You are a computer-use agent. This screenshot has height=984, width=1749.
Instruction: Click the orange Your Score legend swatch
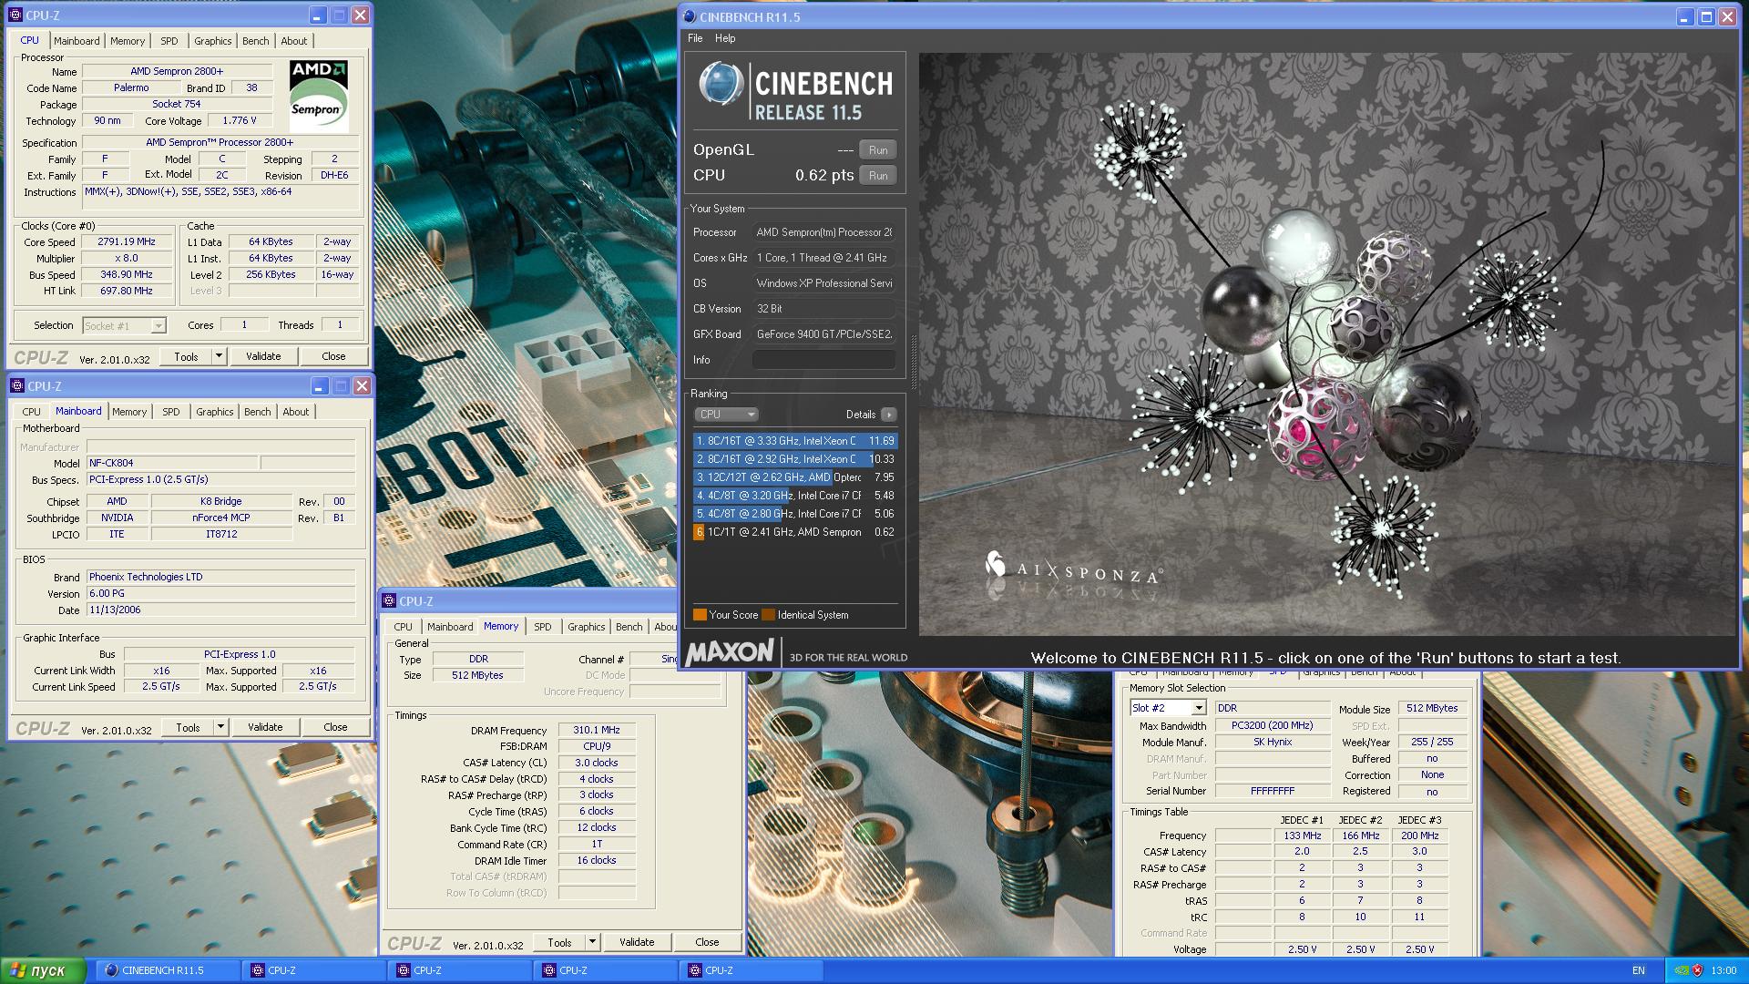point(700,615)
